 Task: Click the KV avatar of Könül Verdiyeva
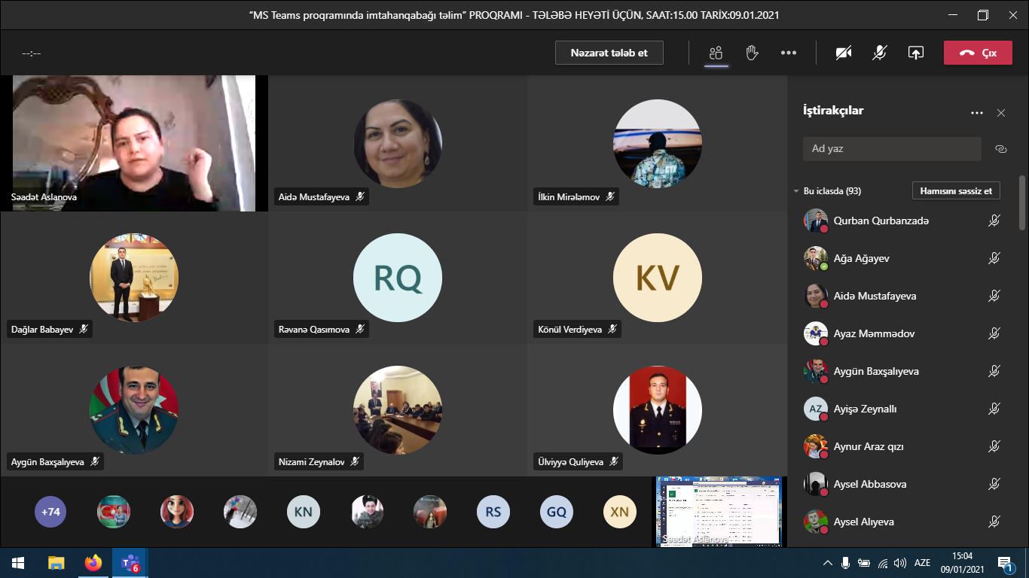(x=658, y=278)
